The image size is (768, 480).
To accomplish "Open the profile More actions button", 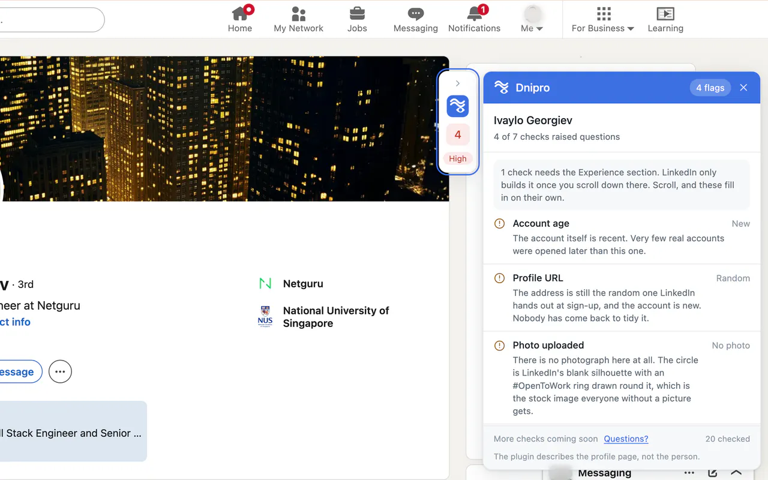I will 60,372.
